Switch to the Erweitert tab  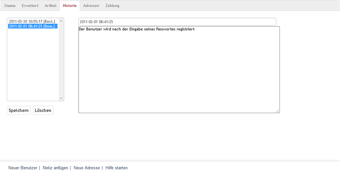30,6
